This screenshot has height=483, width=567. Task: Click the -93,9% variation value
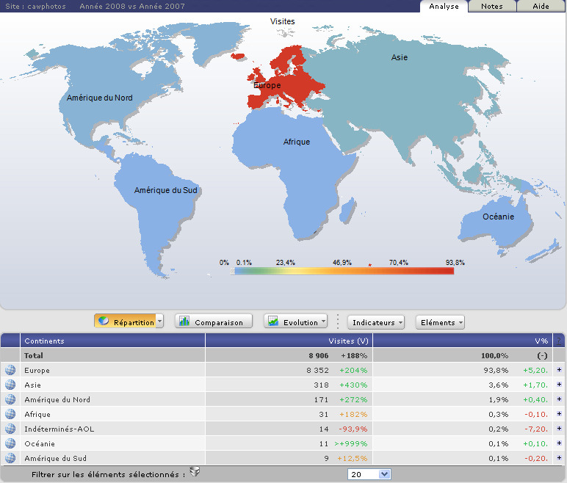click(x=353, y=429)
